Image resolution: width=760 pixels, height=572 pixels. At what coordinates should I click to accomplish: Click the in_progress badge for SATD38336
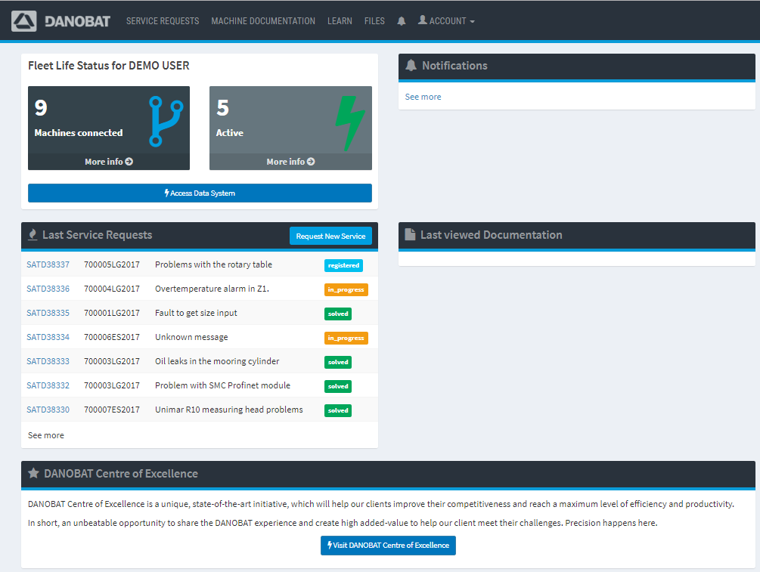[x=346, y=289]
